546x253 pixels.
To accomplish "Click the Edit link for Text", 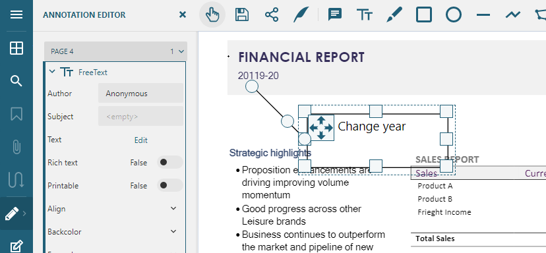I will point(141,140).
